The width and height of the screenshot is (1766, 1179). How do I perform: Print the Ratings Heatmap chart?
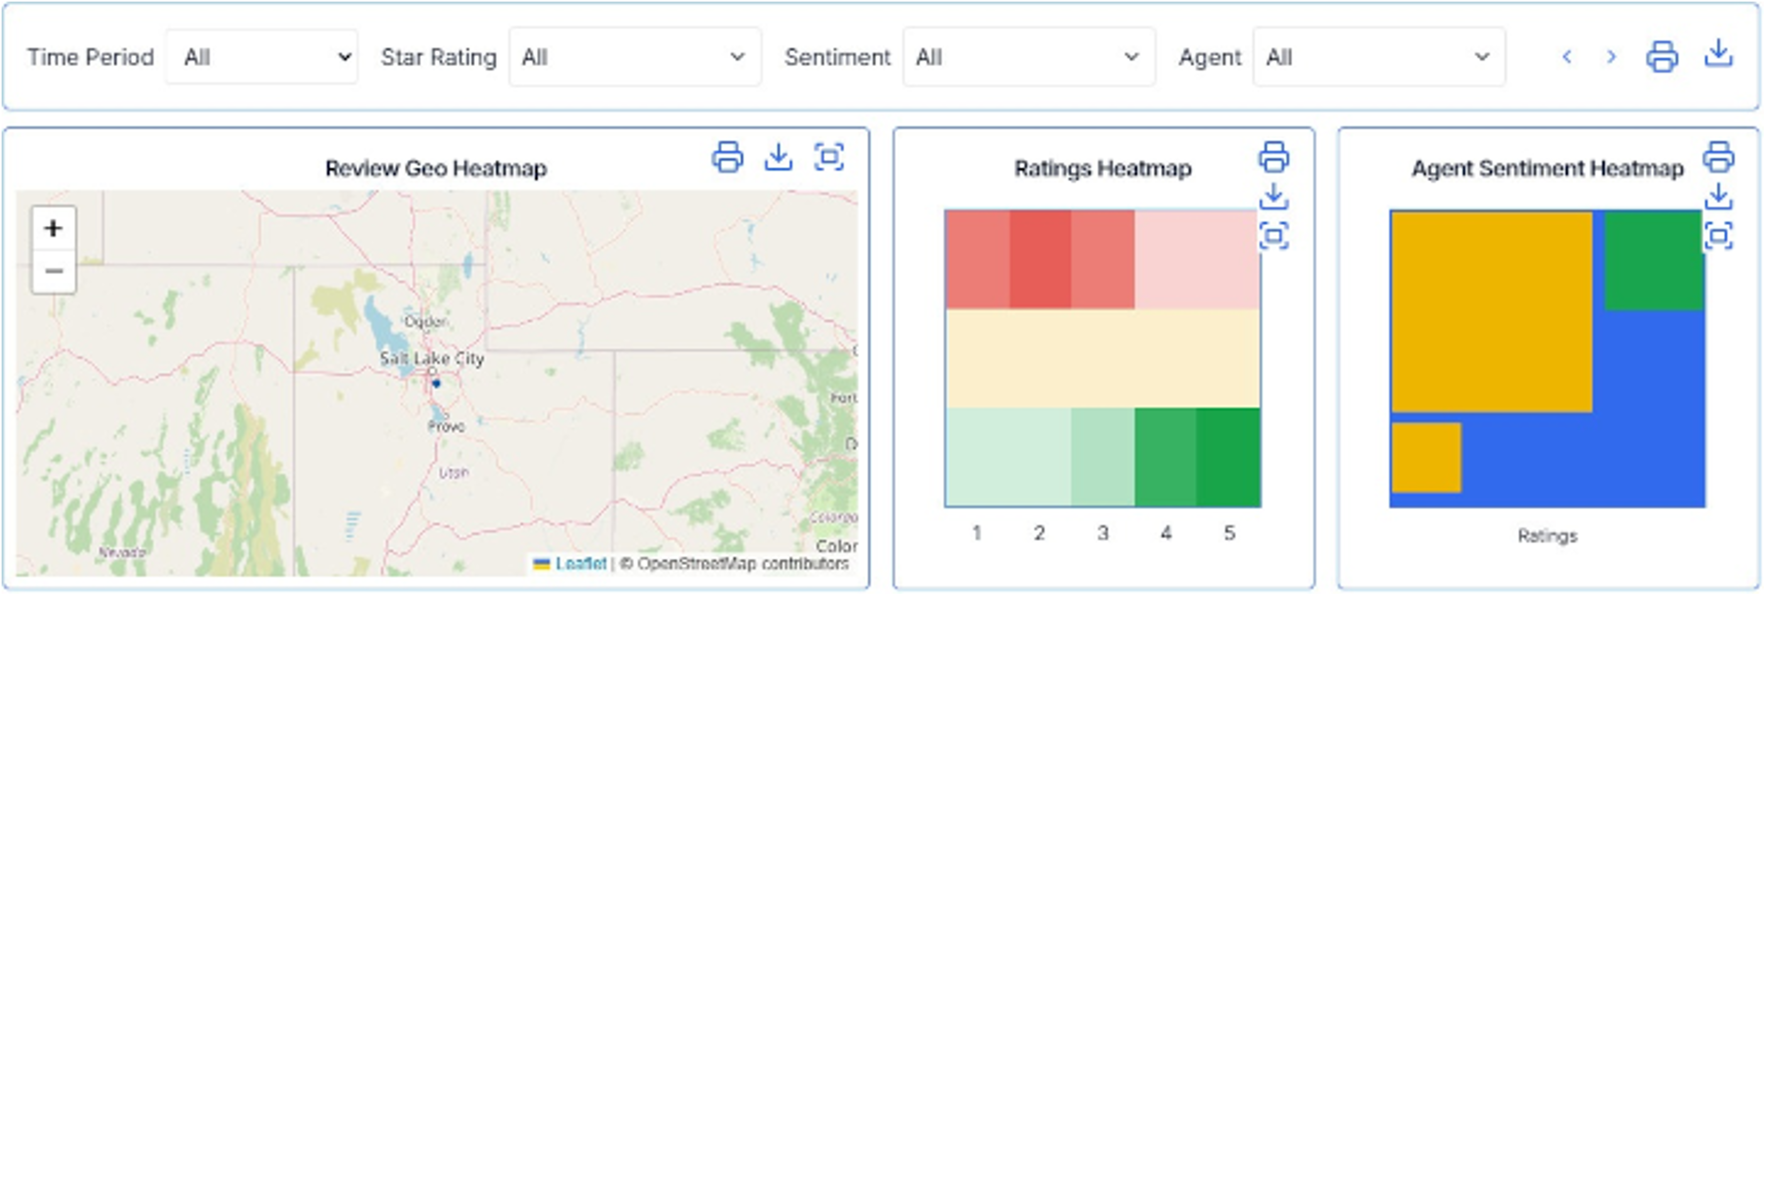click(x=1274, y=157)
